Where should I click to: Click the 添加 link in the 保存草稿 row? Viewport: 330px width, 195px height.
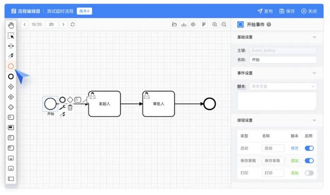(x=294, y=161)
